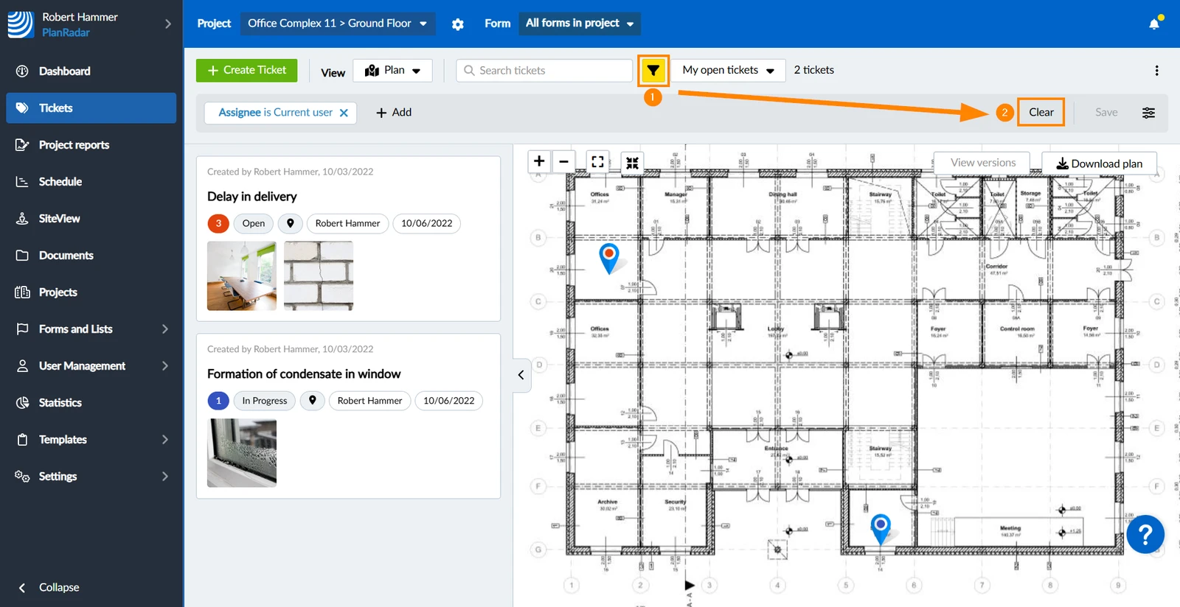Viewport: 1180px width, 607px height.
Task: Open filter settings sliders icon
Action: tap(1148, 113)
